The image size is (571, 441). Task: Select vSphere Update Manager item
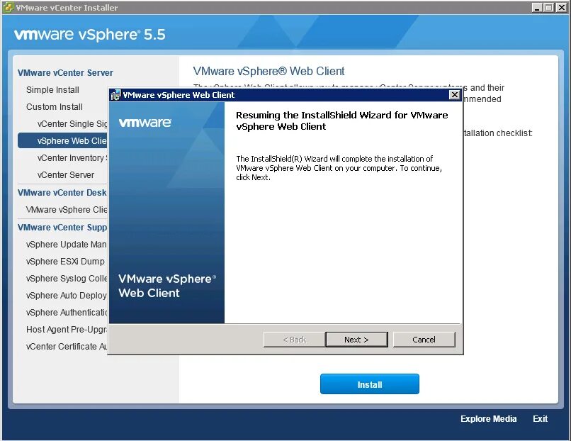tap(67, 244)
